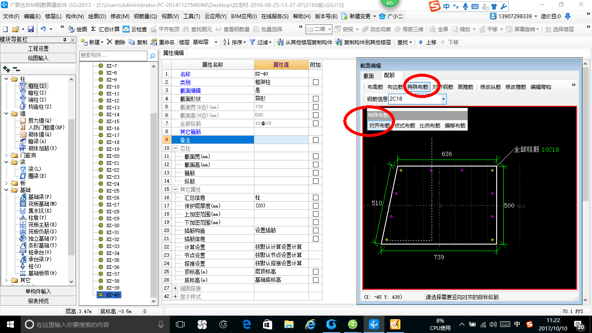Image resolution: width=592 pixels, height=333 pixels.
Task: Open the 文件(F) menu
Action: [x=11, y=16]
